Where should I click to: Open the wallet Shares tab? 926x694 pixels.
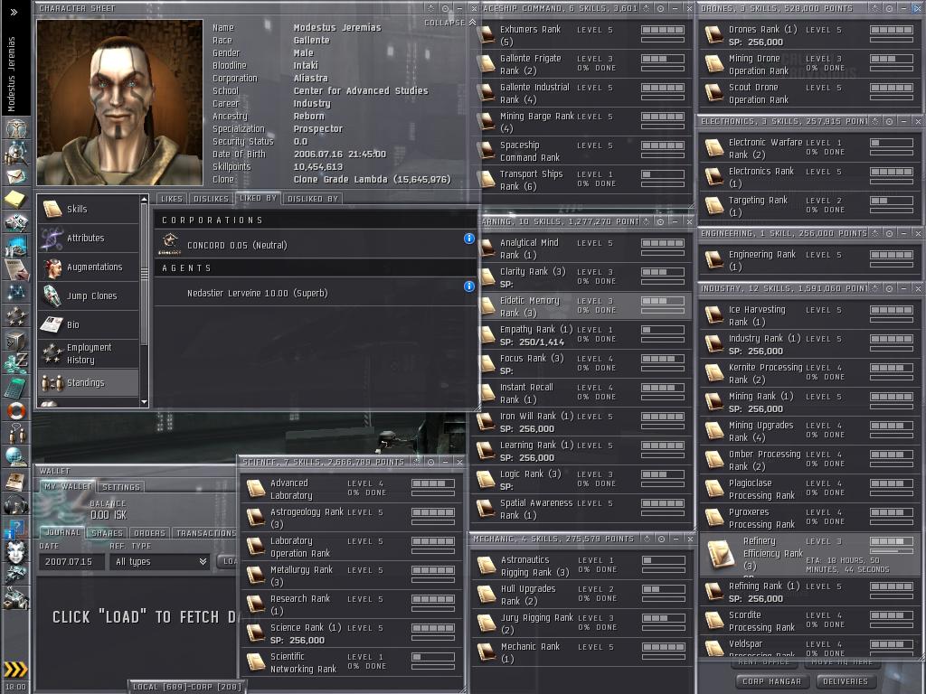[x=107, y=533]
